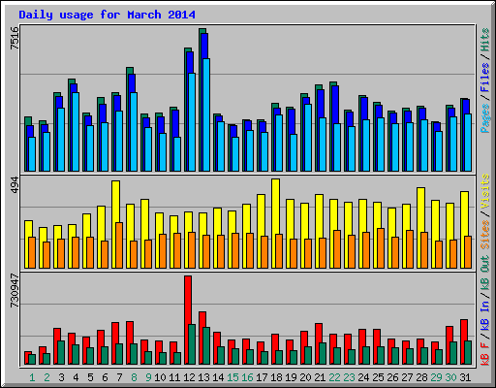
Task: Click day label 14 on the x-axis
Action: point(218,377)
